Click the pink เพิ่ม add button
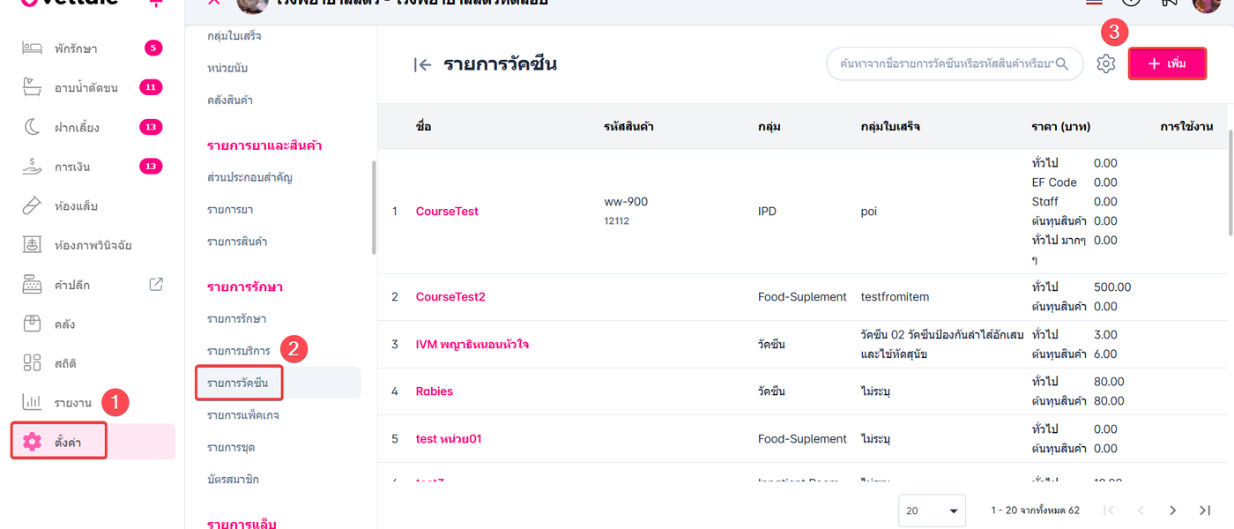This screenshot has width=1234, height=529. (x=1167, y=63)
